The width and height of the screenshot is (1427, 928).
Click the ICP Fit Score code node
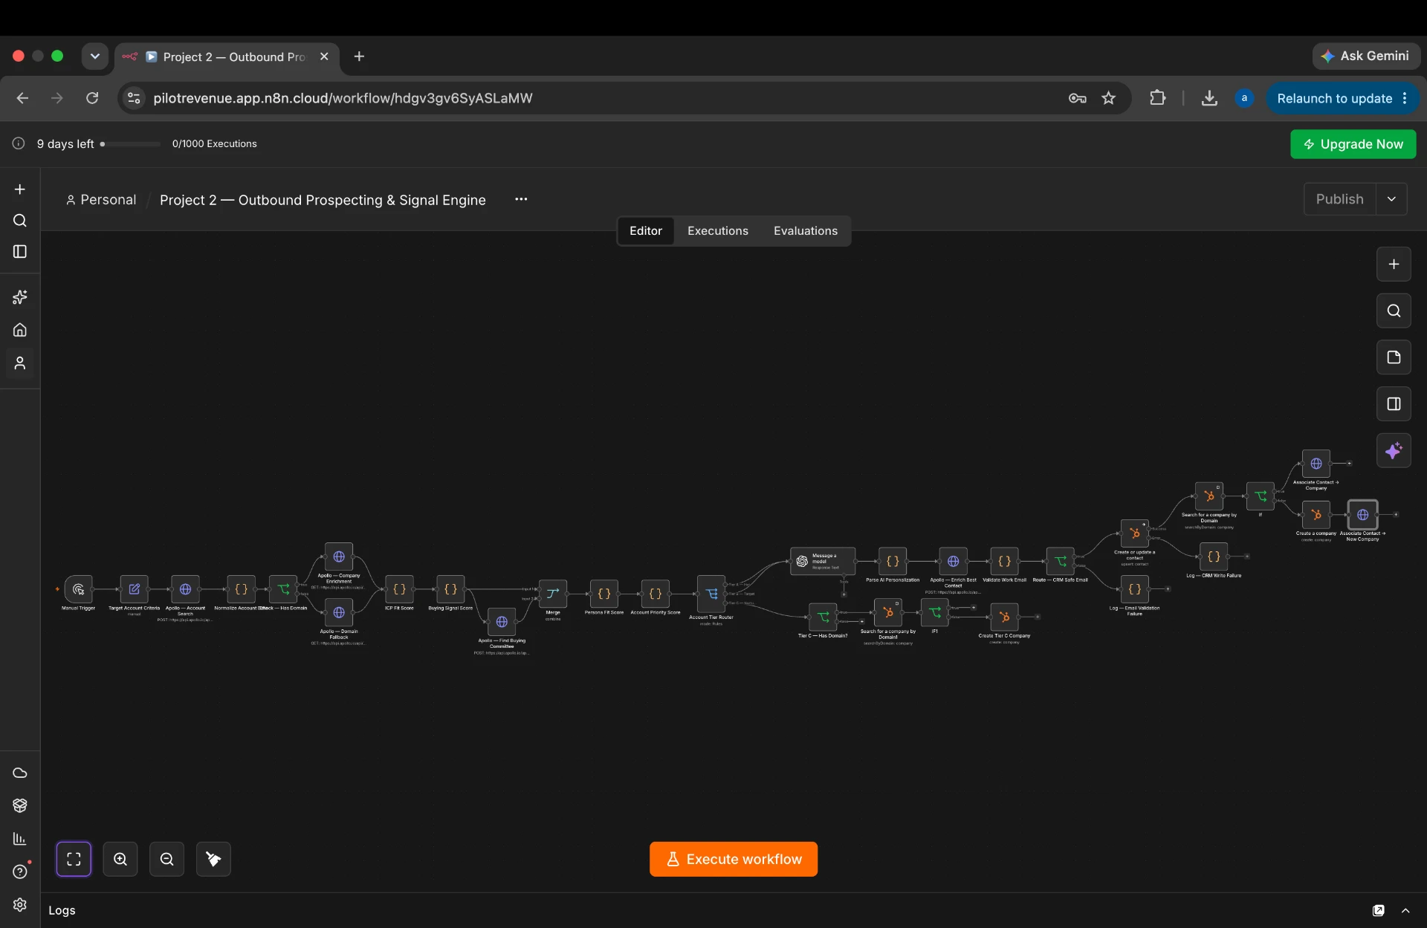(x=399, y=589)
